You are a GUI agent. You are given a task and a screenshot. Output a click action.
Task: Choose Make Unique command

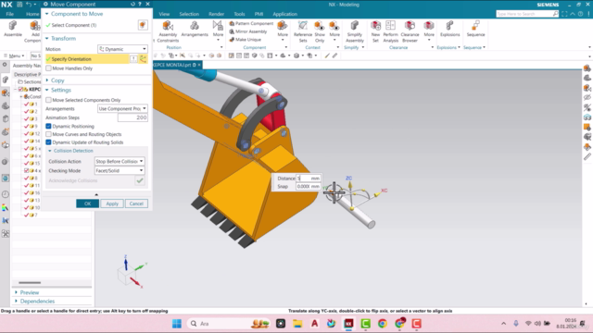click(x=245, y=39)
